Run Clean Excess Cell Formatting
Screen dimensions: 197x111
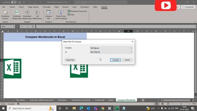coord(61,15)
